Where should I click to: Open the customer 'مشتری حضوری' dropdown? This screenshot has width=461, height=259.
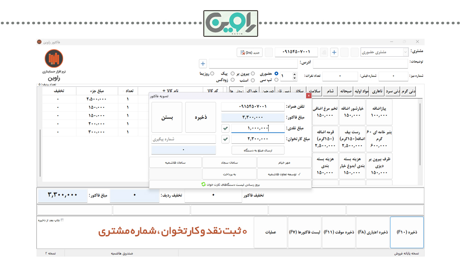point(406,53)
